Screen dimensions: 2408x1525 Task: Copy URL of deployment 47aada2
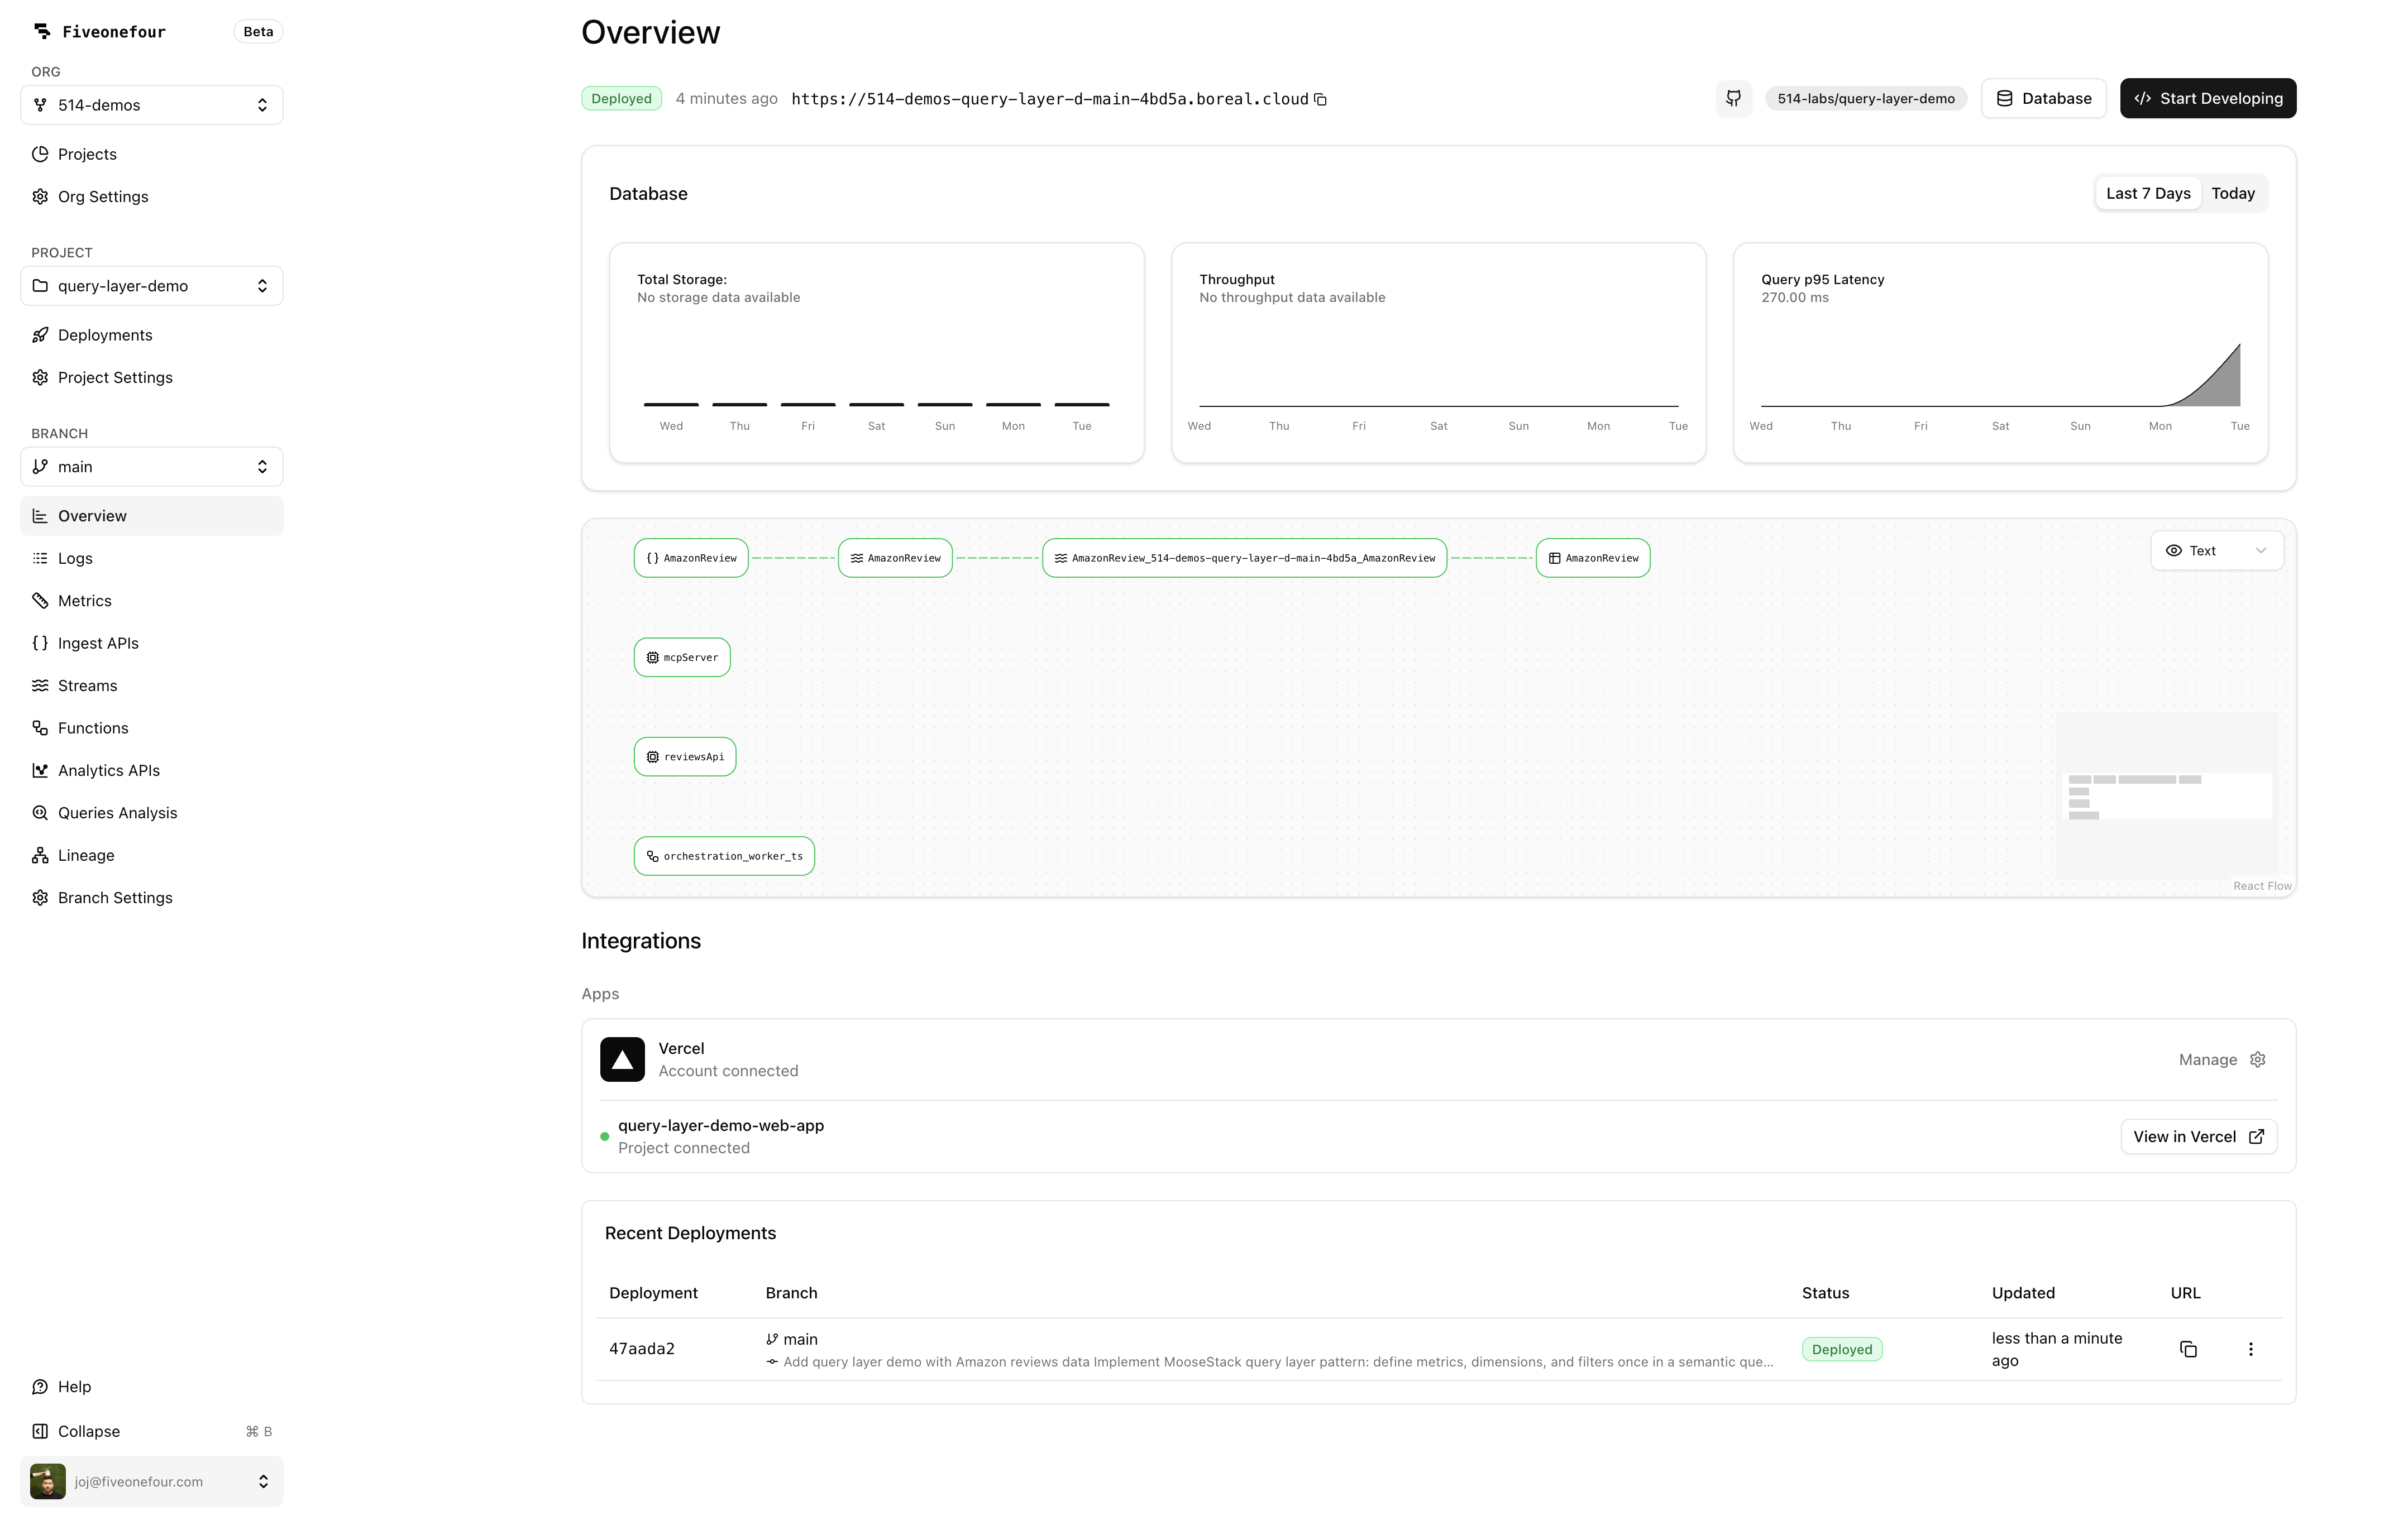click(x=2188, y=1349)
